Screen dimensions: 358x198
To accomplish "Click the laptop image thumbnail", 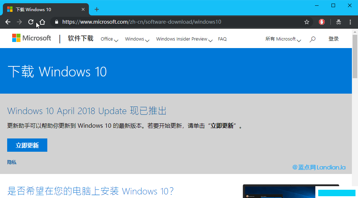I will [x=291, y=191].
